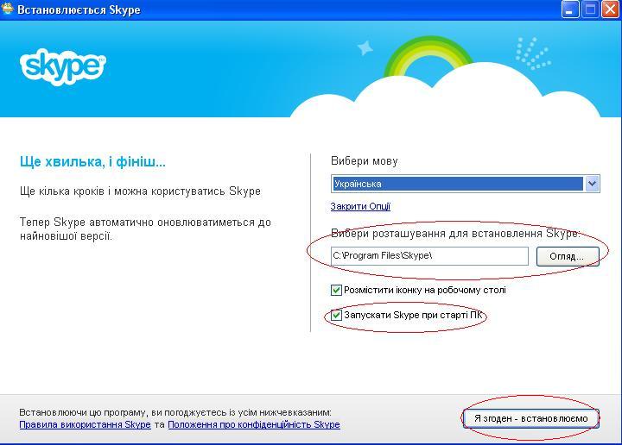Minimize the Skype installer window

pos(570,9)
